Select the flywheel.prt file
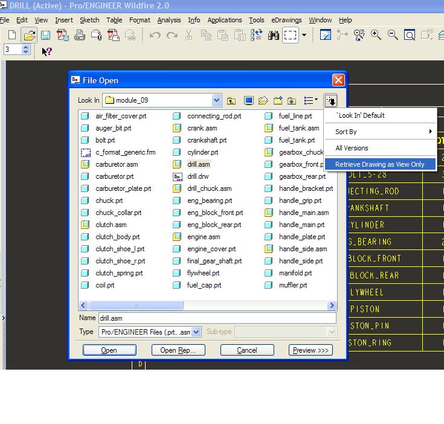444x424 pixels. click(x=196, y=273)
